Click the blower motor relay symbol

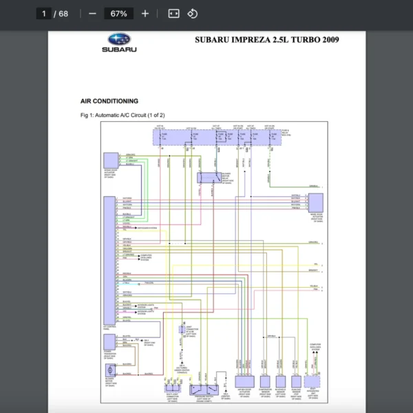coord(206,178)
